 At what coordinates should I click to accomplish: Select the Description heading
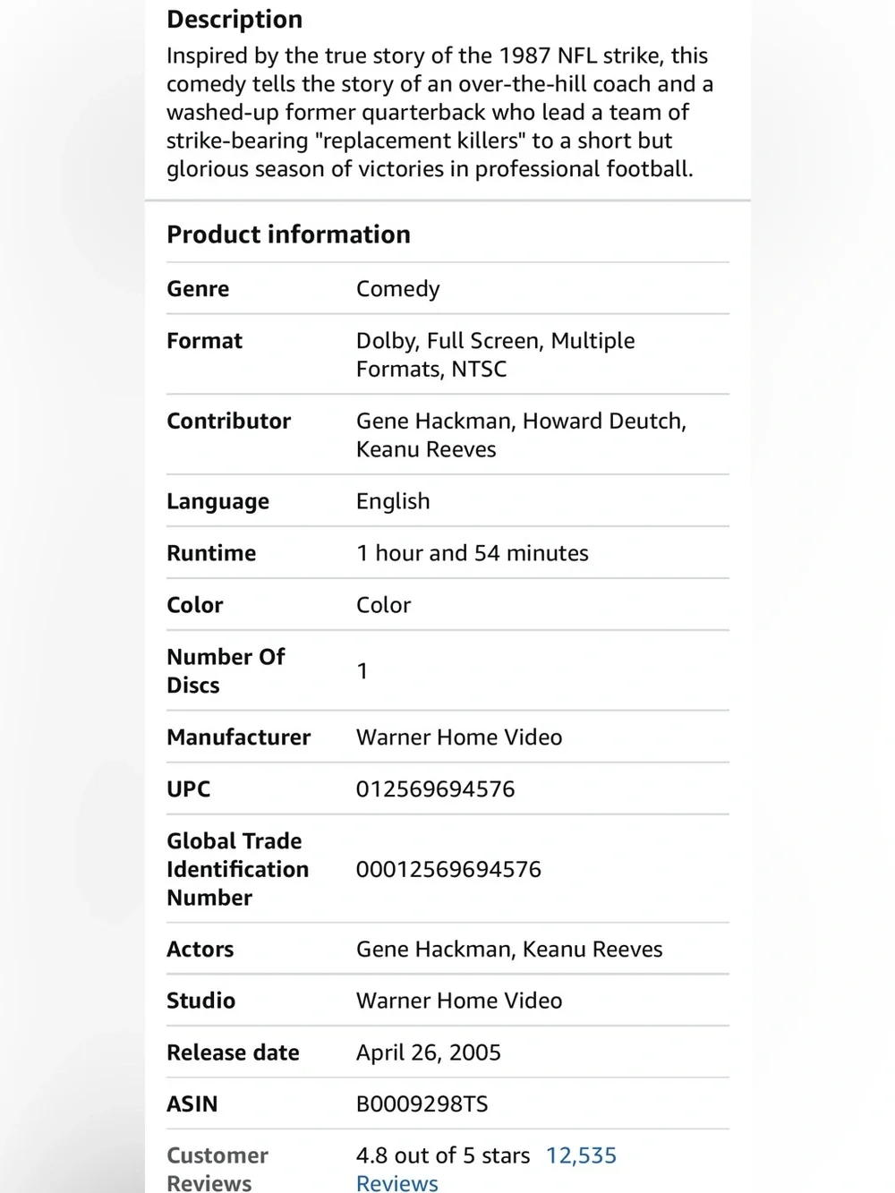234,20
